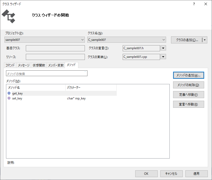Click the Class Wizard header logo icon
The image size is (212, 180).
pos(8,16)
